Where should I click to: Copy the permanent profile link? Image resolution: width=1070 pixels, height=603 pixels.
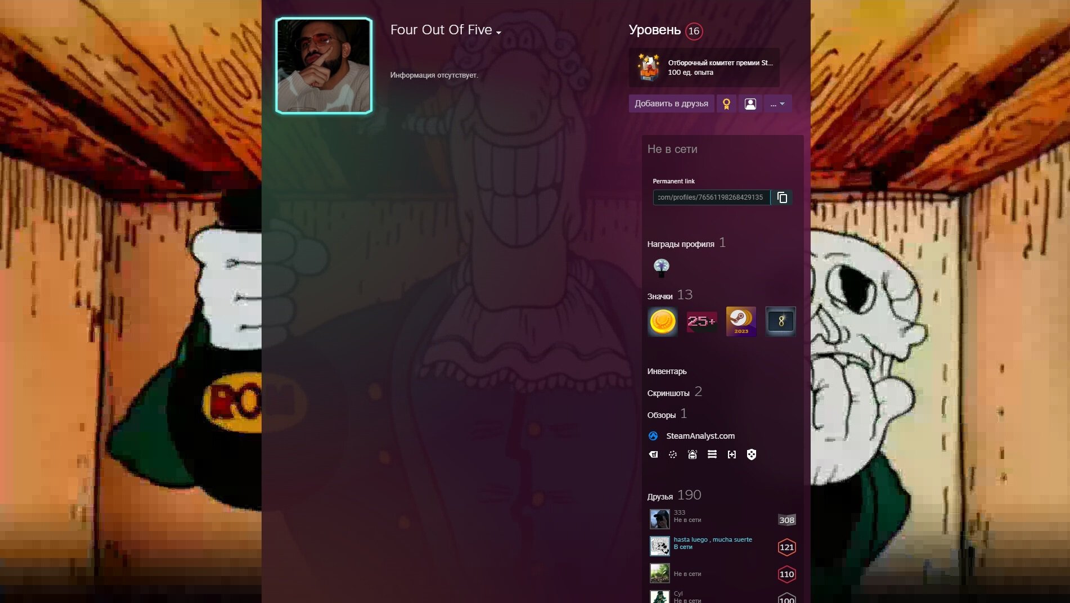782,197
